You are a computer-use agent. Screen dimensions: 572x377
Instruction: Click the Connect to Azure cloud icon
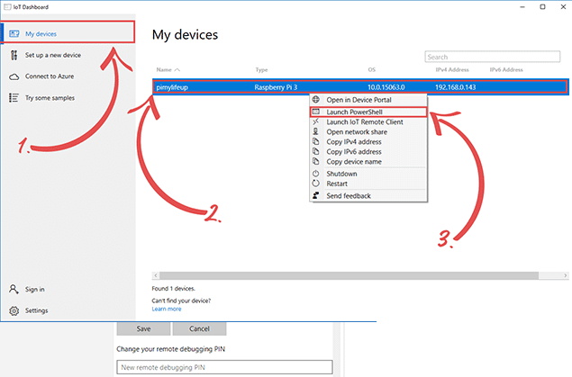(x=14, y=76)
